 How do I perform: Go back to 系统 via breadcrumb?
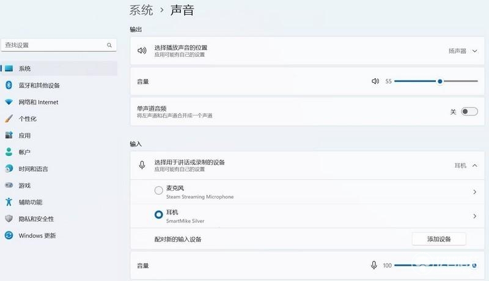click(x=141, y=10)
